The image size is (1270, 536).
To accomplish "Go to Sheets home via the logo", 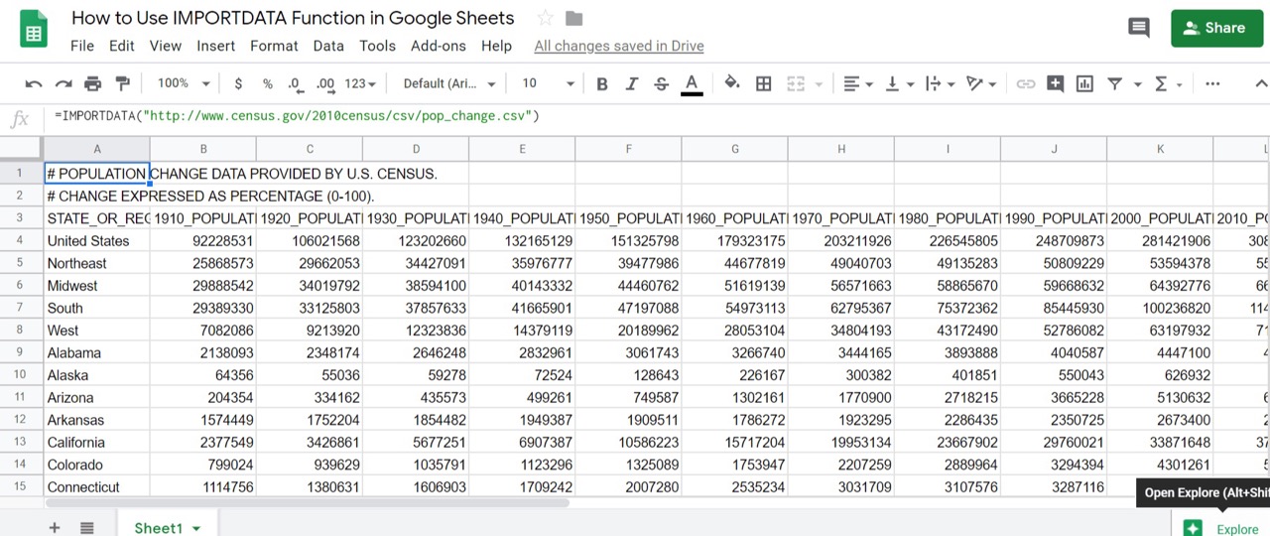I will click(35, 30).
